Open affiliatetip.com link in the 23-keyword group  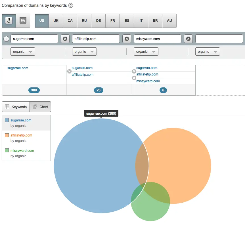[83, 75]
